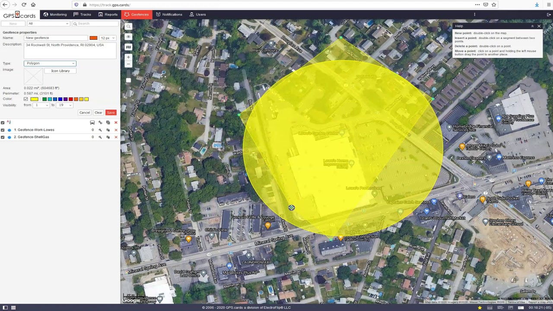Screen dimensions: 553x311
Task: Open the Visibility from level dropdown
Action: coord(41,105)
